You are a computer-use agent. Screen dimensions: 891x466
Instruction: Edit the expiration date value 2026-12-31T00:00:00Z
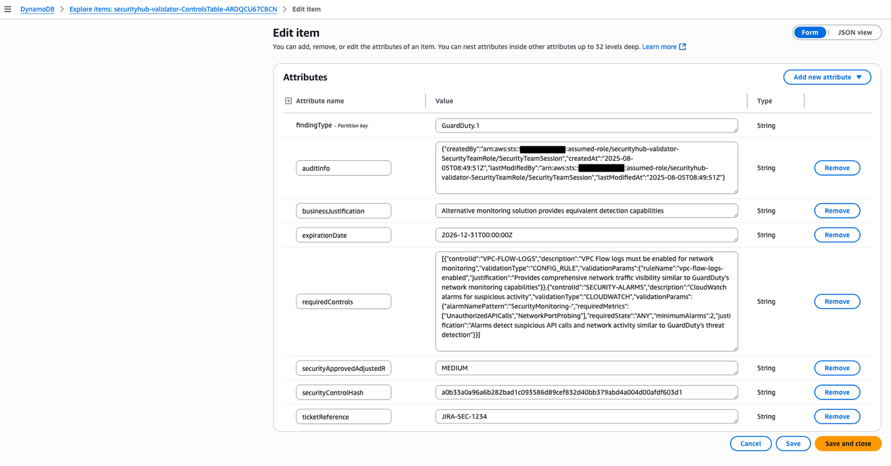pyautogui.click(x=586, y=235)
